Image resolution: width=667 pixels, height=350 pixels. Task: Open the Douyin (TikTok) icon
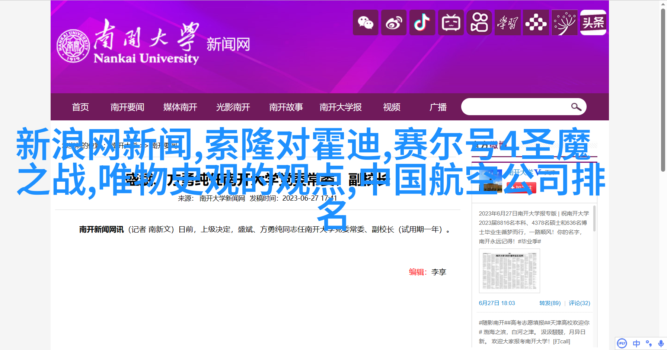(422, 23)
